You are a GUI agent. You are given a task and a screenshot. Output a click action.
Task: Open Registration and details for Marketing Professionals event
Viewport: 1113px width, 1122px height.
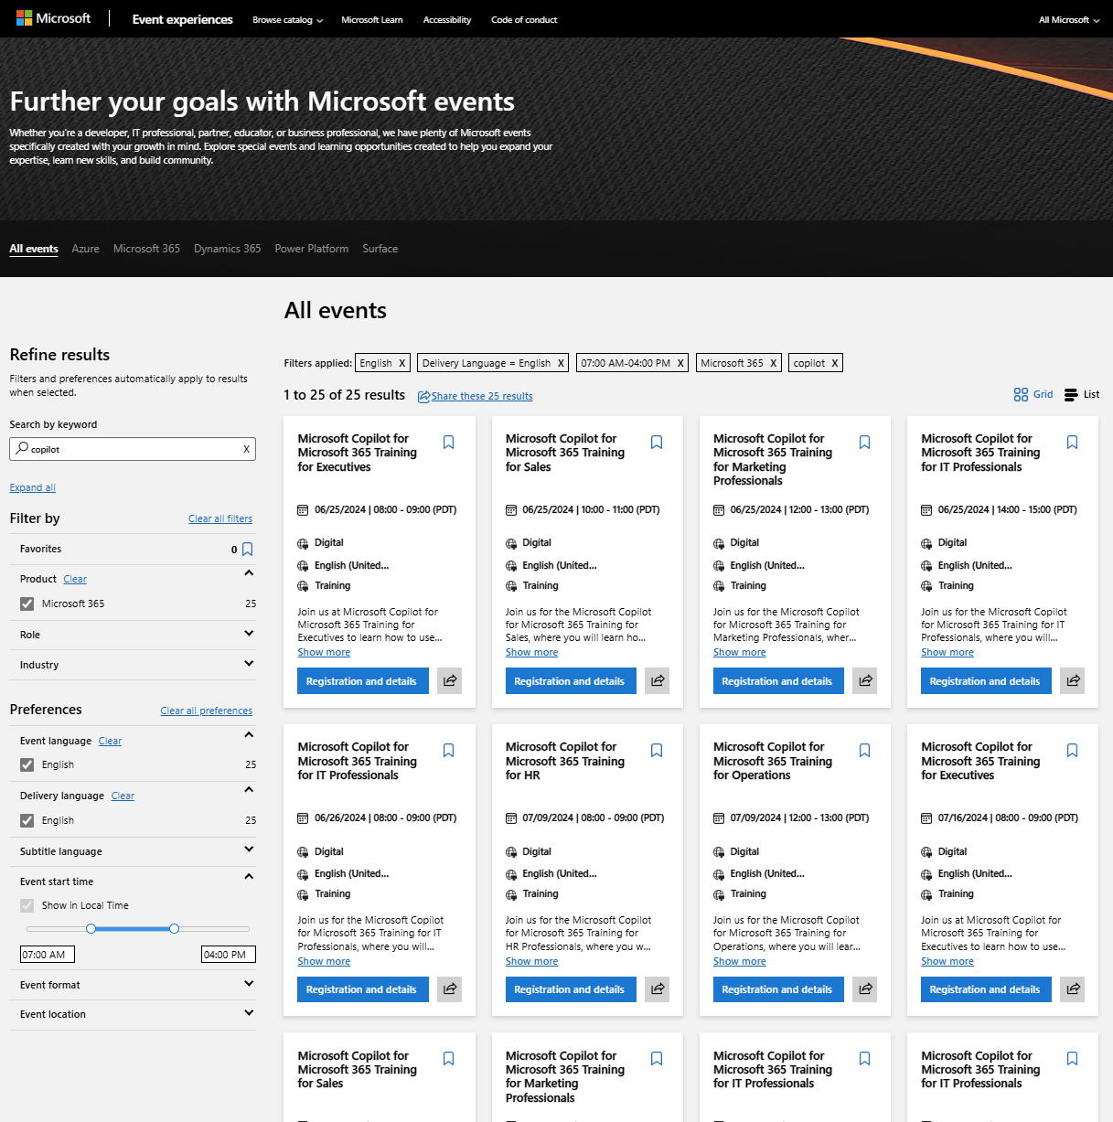tap(776, 681)
